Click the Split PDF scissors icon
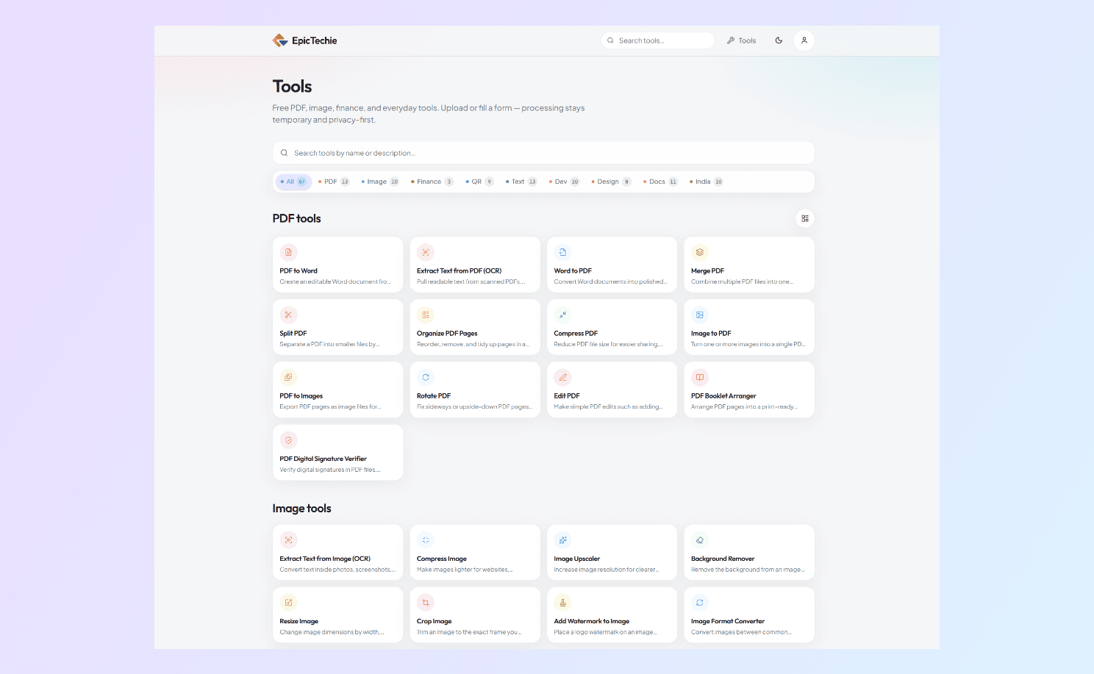1094x674 pixels. (x=288, y=315)
